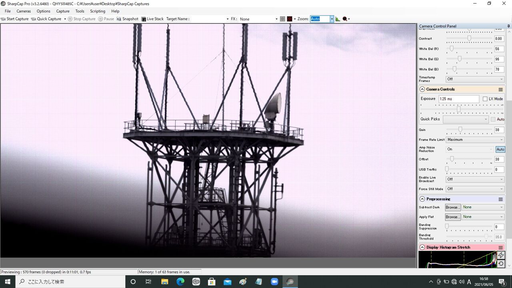This screenshot has height=288, width=512.
Task: Click the taskbar clock showing 16:58
Action: coord(484,282)
